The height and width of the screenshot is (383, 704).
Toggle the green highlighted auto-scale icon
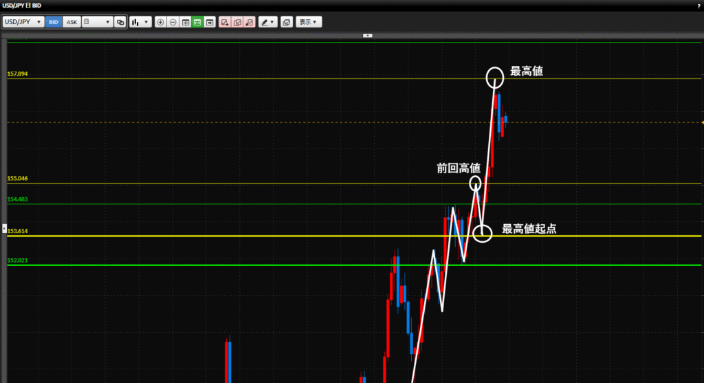tap(197, 22)
